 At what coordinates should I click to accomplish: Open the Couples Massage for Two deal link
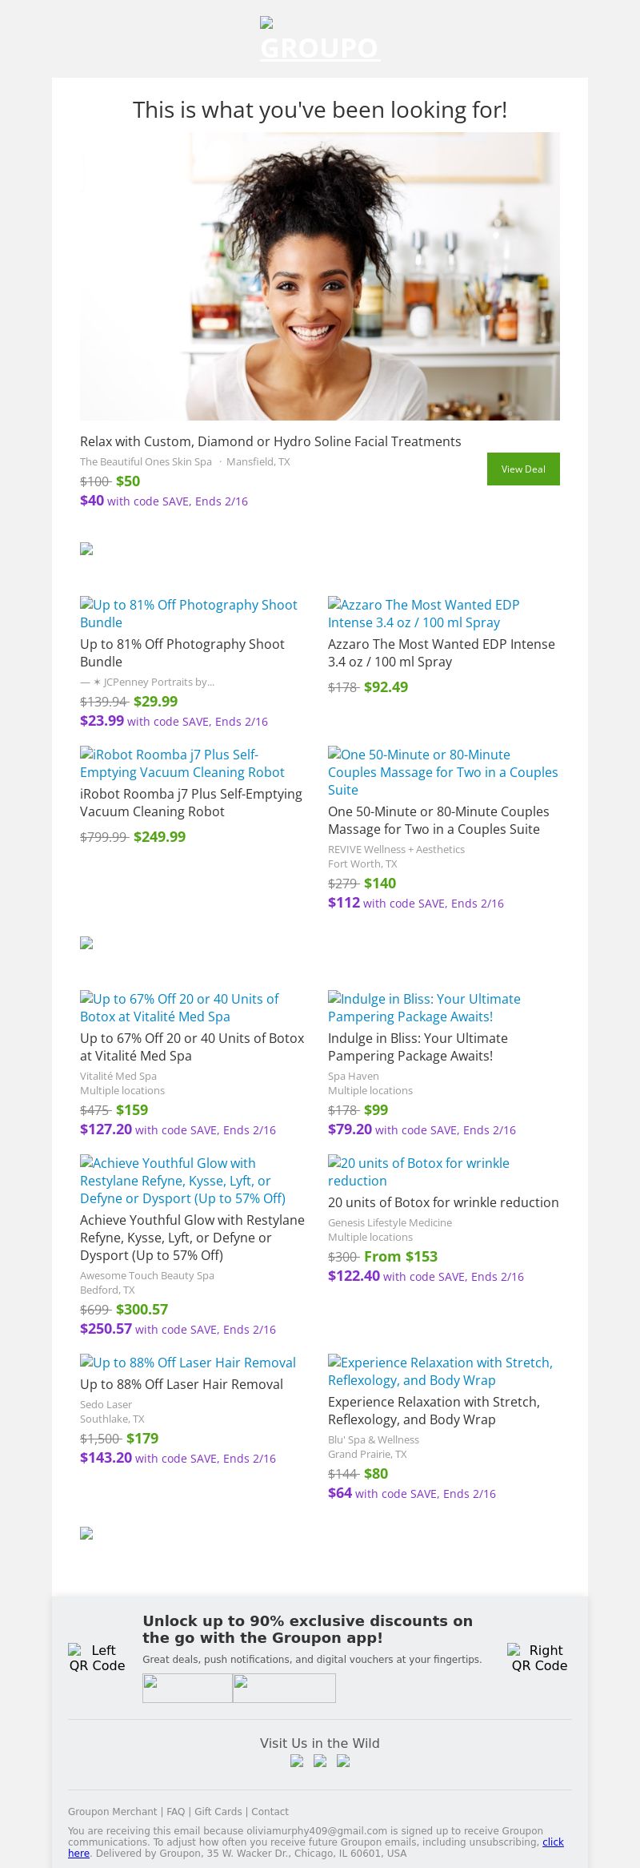tap(442, 772)
